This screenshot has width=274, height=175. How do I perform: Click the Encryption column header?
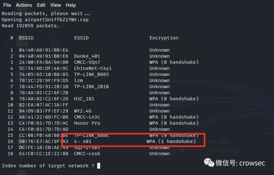click(x=164, y=38)
